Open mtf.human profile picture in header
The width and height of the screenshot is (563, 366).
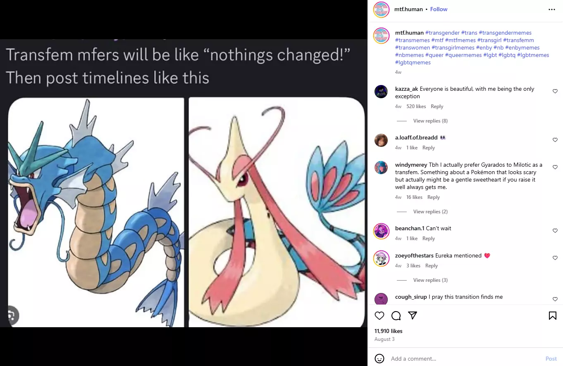click(381, 9)
